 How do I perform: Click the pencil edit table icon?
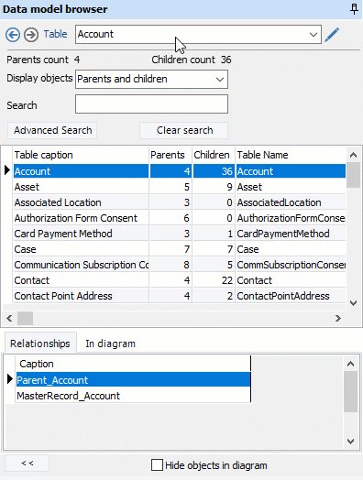332,34
